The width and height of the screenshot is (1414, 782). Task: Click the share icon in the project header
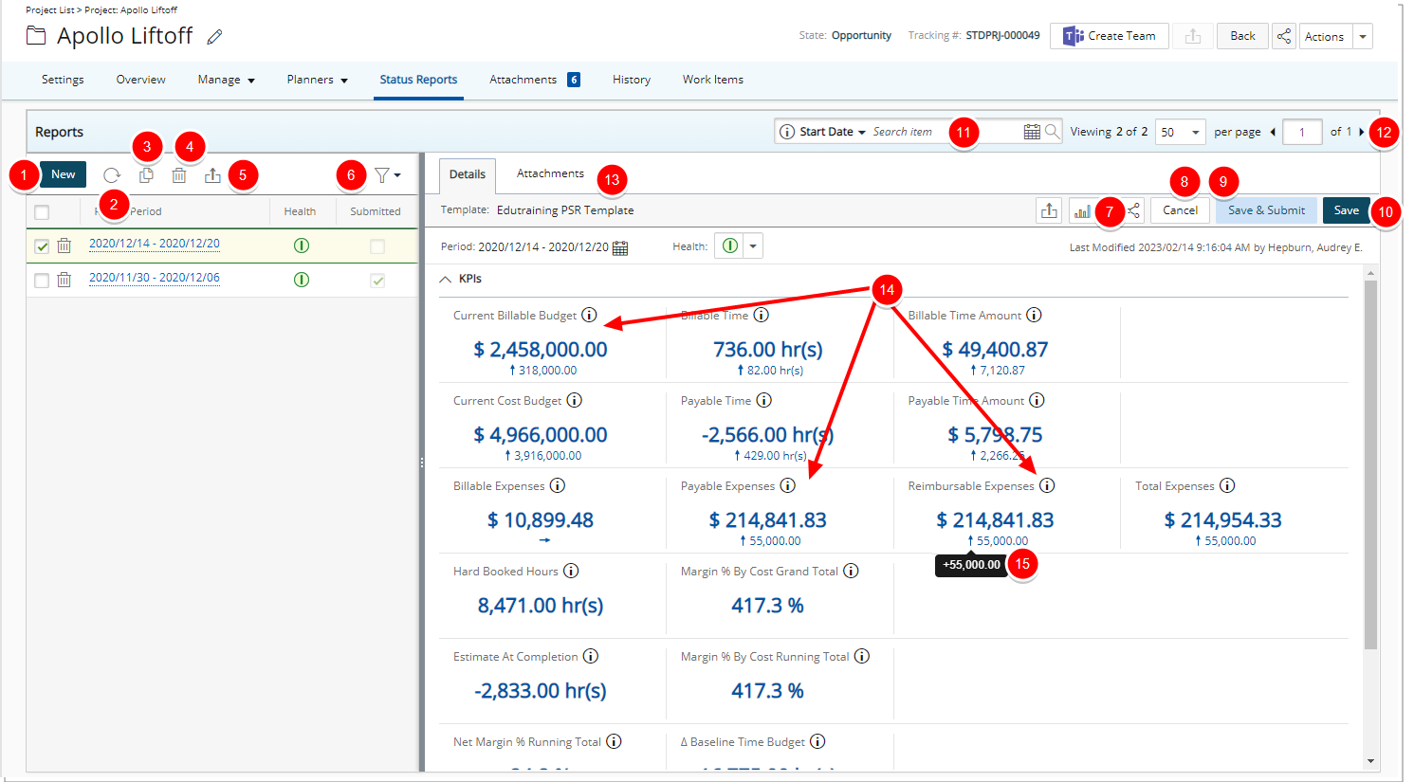[x=1283, y=36]
